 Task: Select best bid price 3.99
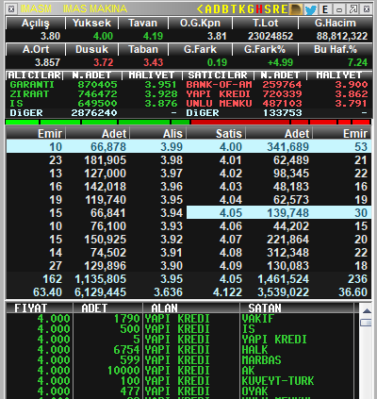click(x=172, y=147)
